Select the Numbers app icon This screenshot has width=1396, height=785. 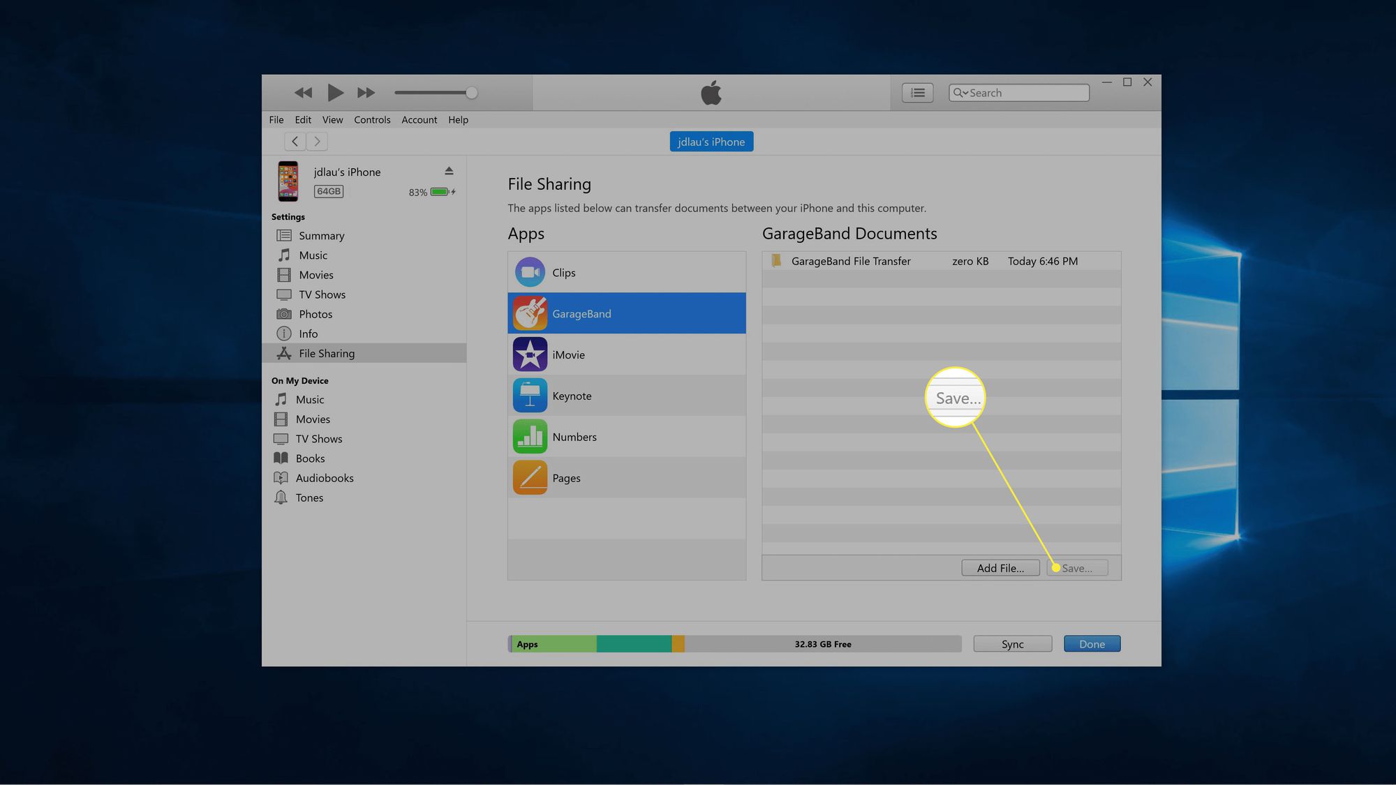point(530,436)
